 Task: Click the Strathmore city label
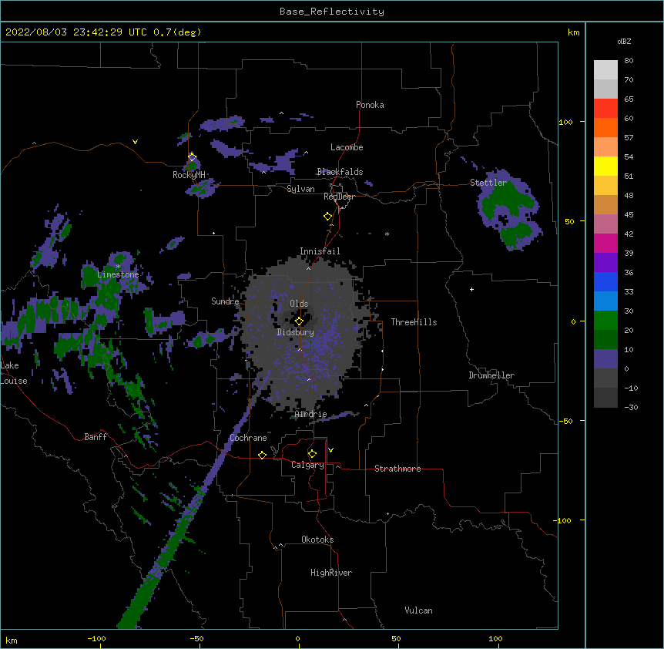(397, 469)
